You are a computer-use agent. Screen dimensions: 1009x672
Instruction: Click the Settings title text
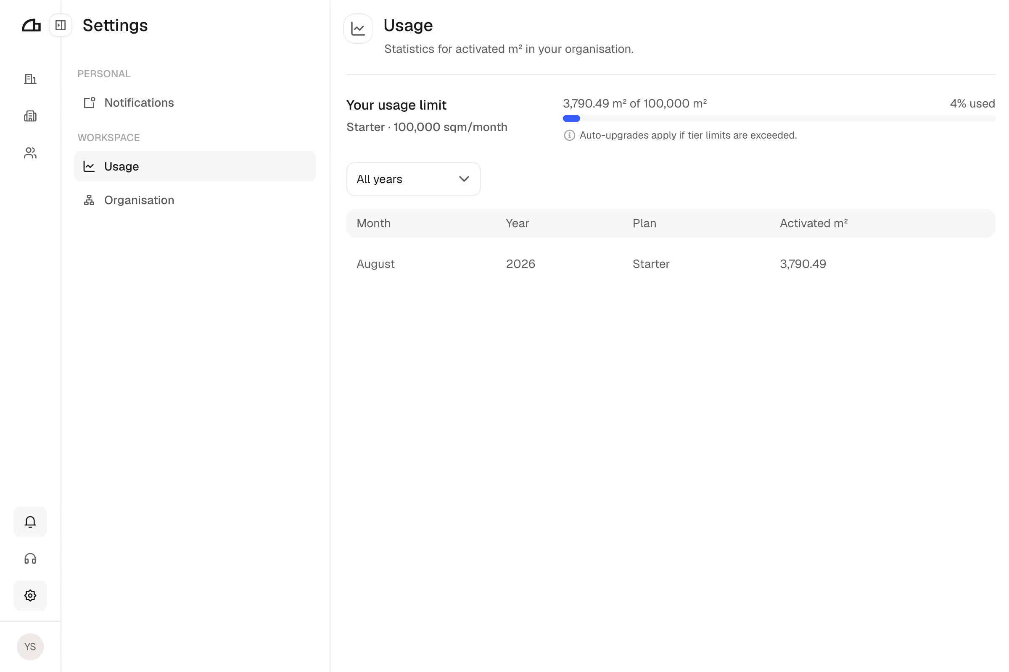pyautogui.click(x=115, y=25)
